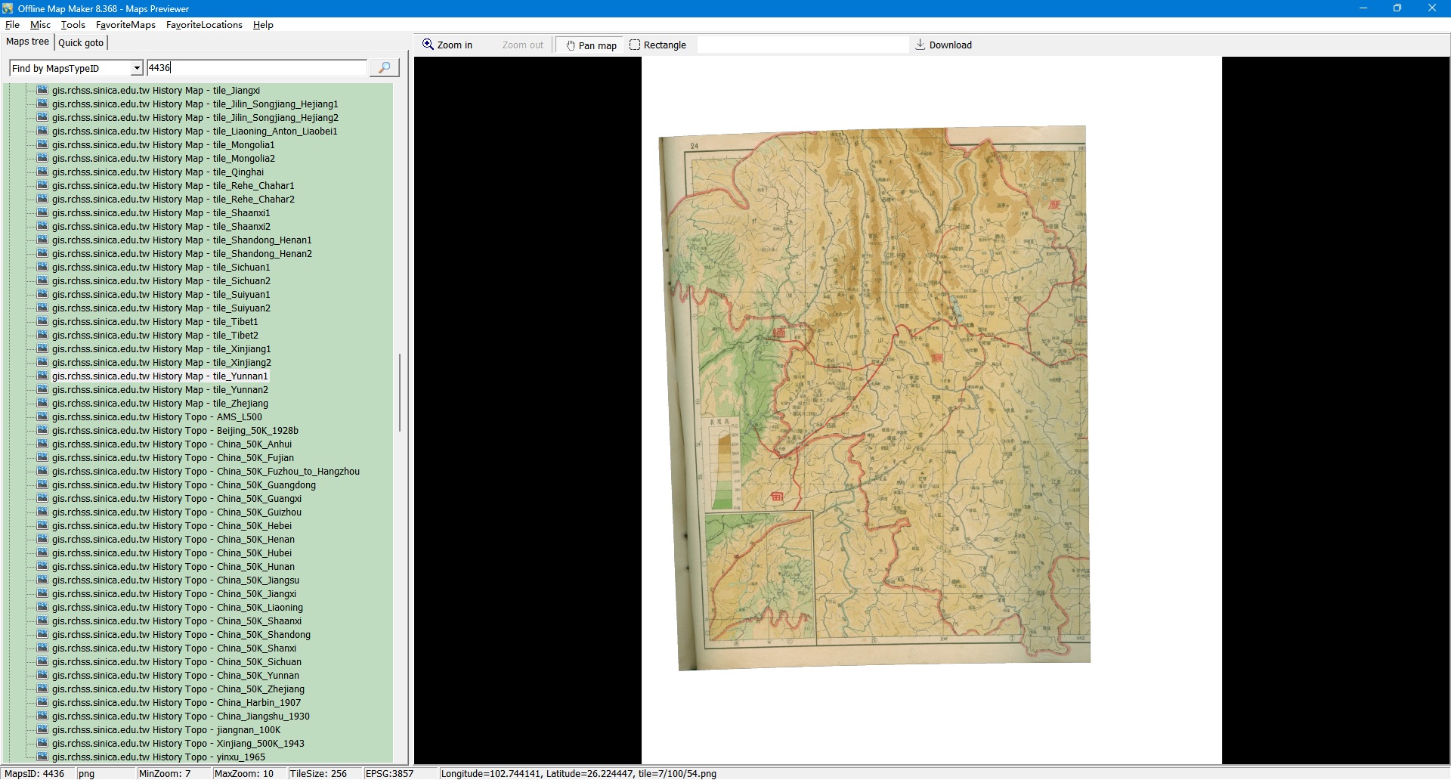
Task: Click the search field containing 4436
Action: tap(257, 68)
